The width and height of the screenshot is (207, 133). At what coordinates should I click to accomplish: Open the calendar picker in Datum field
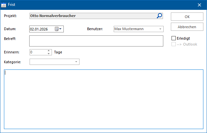[x=58, y=29]
